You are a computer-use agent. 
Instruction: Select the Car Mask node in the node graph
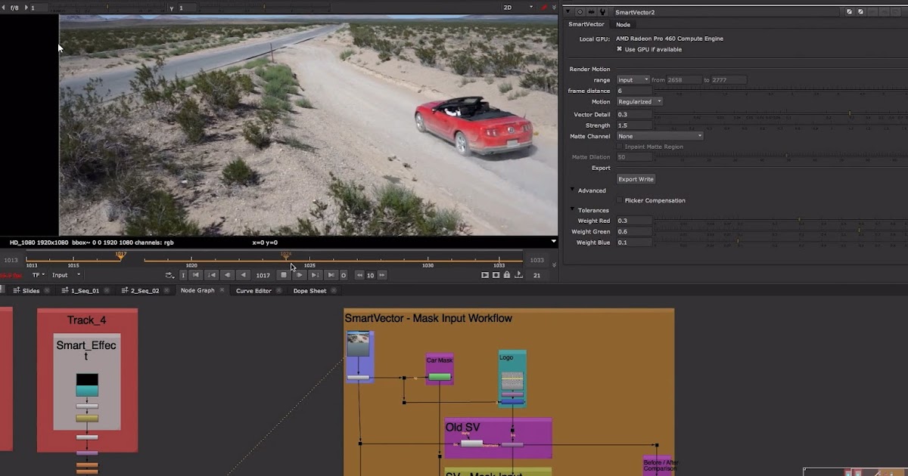pos(440,370)
